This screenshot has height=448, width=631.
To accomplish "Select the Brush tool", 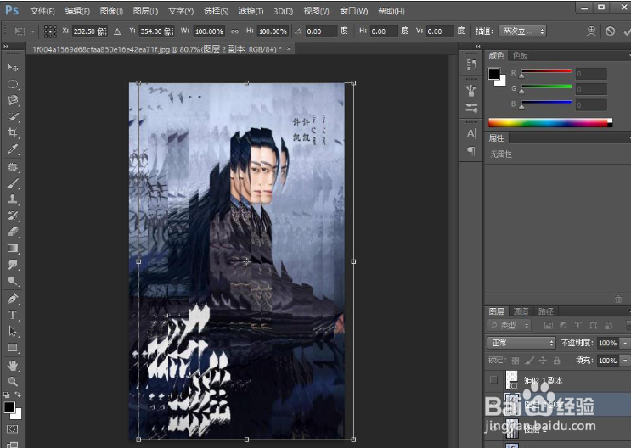I will point(13,183).
